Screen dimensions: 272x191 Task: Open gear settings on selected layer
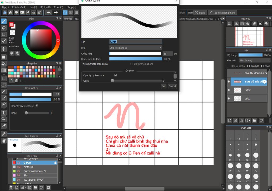pyautogui.click(x=265, y=82)
